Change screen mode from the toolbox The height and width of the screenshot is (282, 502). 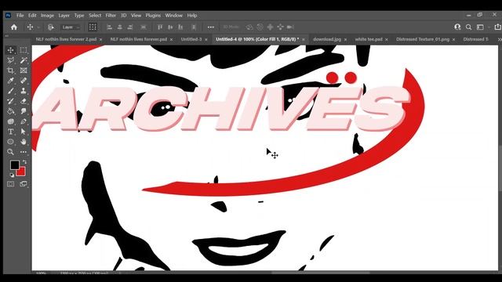point(24,184)
